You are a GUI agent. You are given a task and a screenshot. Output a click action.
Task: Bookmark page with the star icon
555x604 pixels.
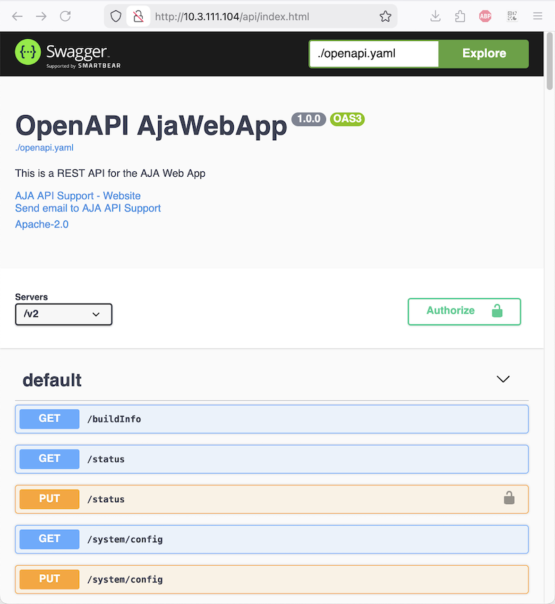tap(385, 17)
